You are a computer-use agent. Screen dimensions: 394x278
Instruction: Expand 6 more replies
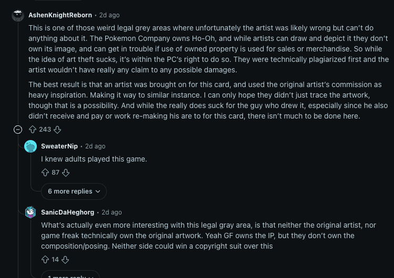[70, 191]
